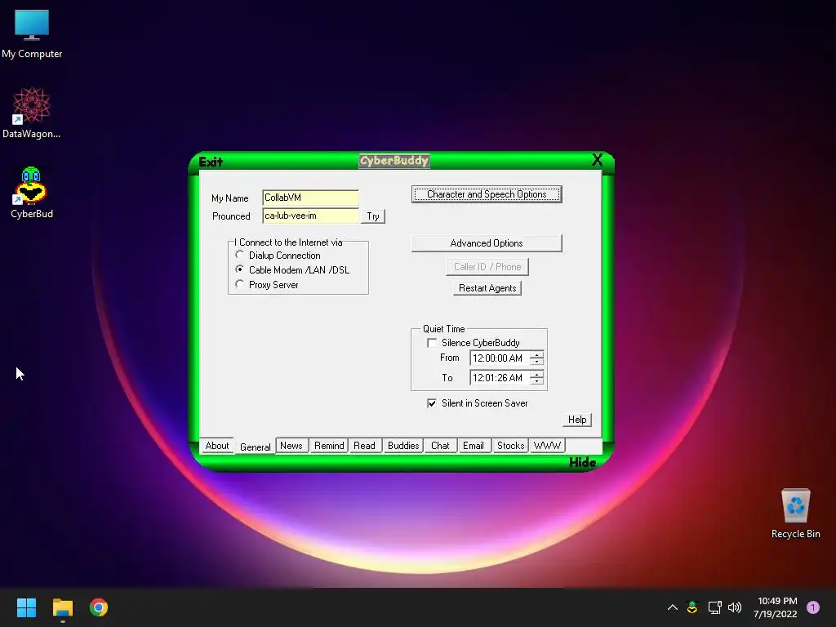The image size is (836, 627).
Task: Switch to the Read tab
Action: pyautogui.click(x=364, y=446)
